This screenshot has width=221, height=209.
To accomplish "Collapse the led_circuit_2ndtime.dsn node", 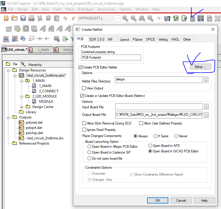I will pyautogui.click(x=15, y=76).
